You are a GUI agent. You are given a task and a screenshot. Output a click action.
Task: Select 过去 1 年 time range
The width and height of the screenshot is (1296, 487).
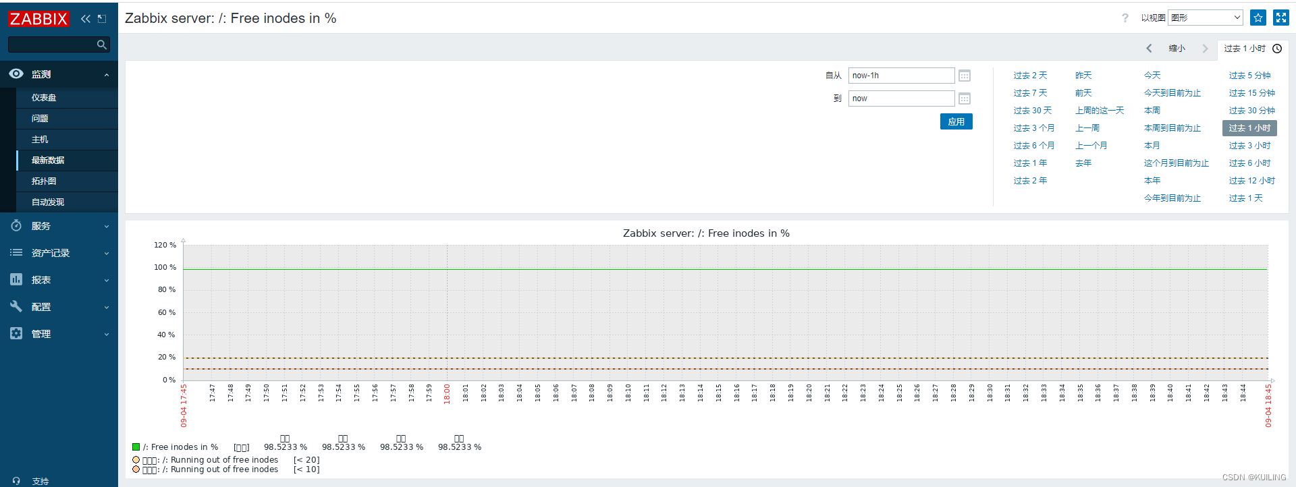tap(1030, 163)
